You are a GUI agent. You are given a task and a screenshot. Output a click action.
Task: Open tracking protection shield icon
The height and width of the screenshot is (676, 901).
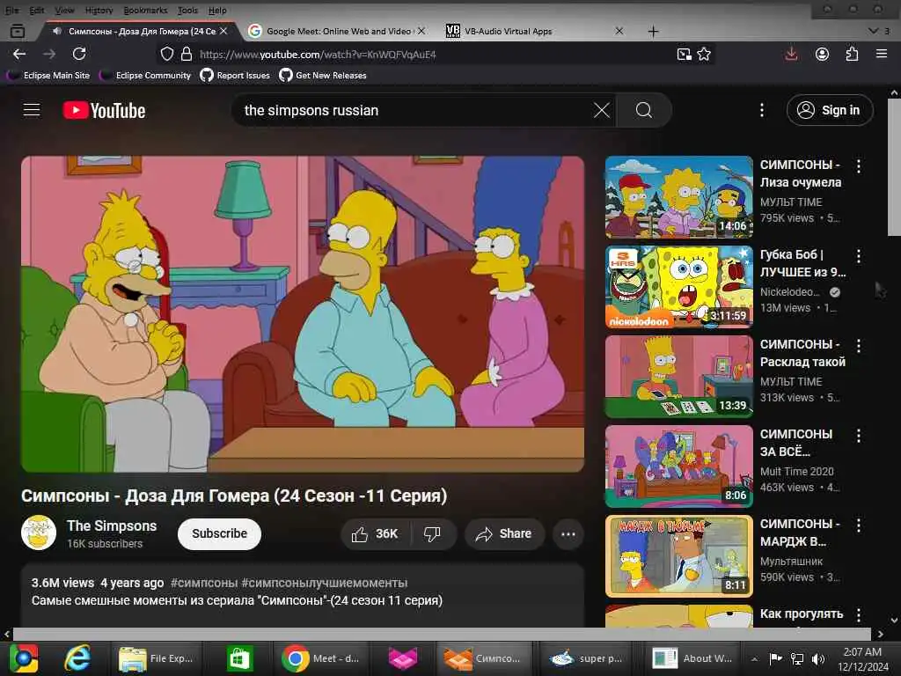click(x=166, y=54)
